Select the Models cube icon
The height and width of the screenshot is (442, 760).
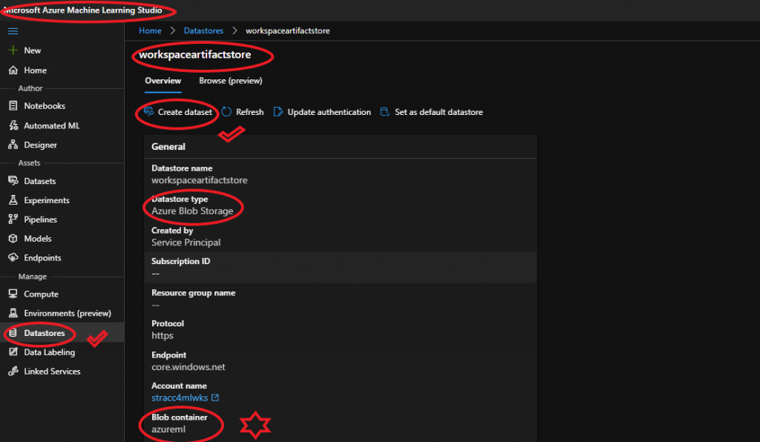pos(13,238)
